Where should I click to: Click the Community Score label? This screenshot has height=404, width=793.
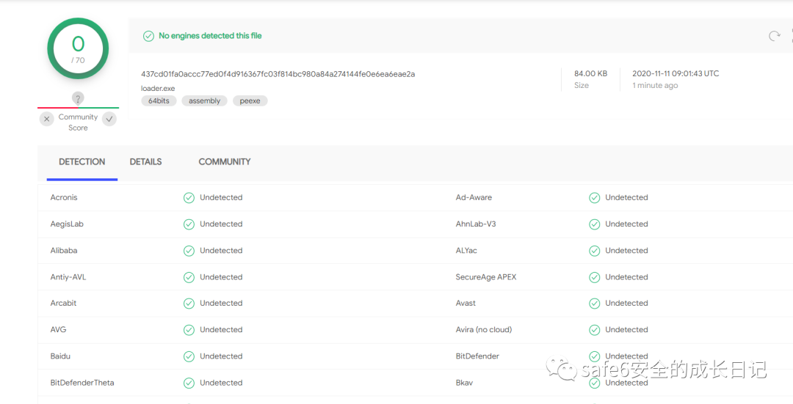pos(78,122)
